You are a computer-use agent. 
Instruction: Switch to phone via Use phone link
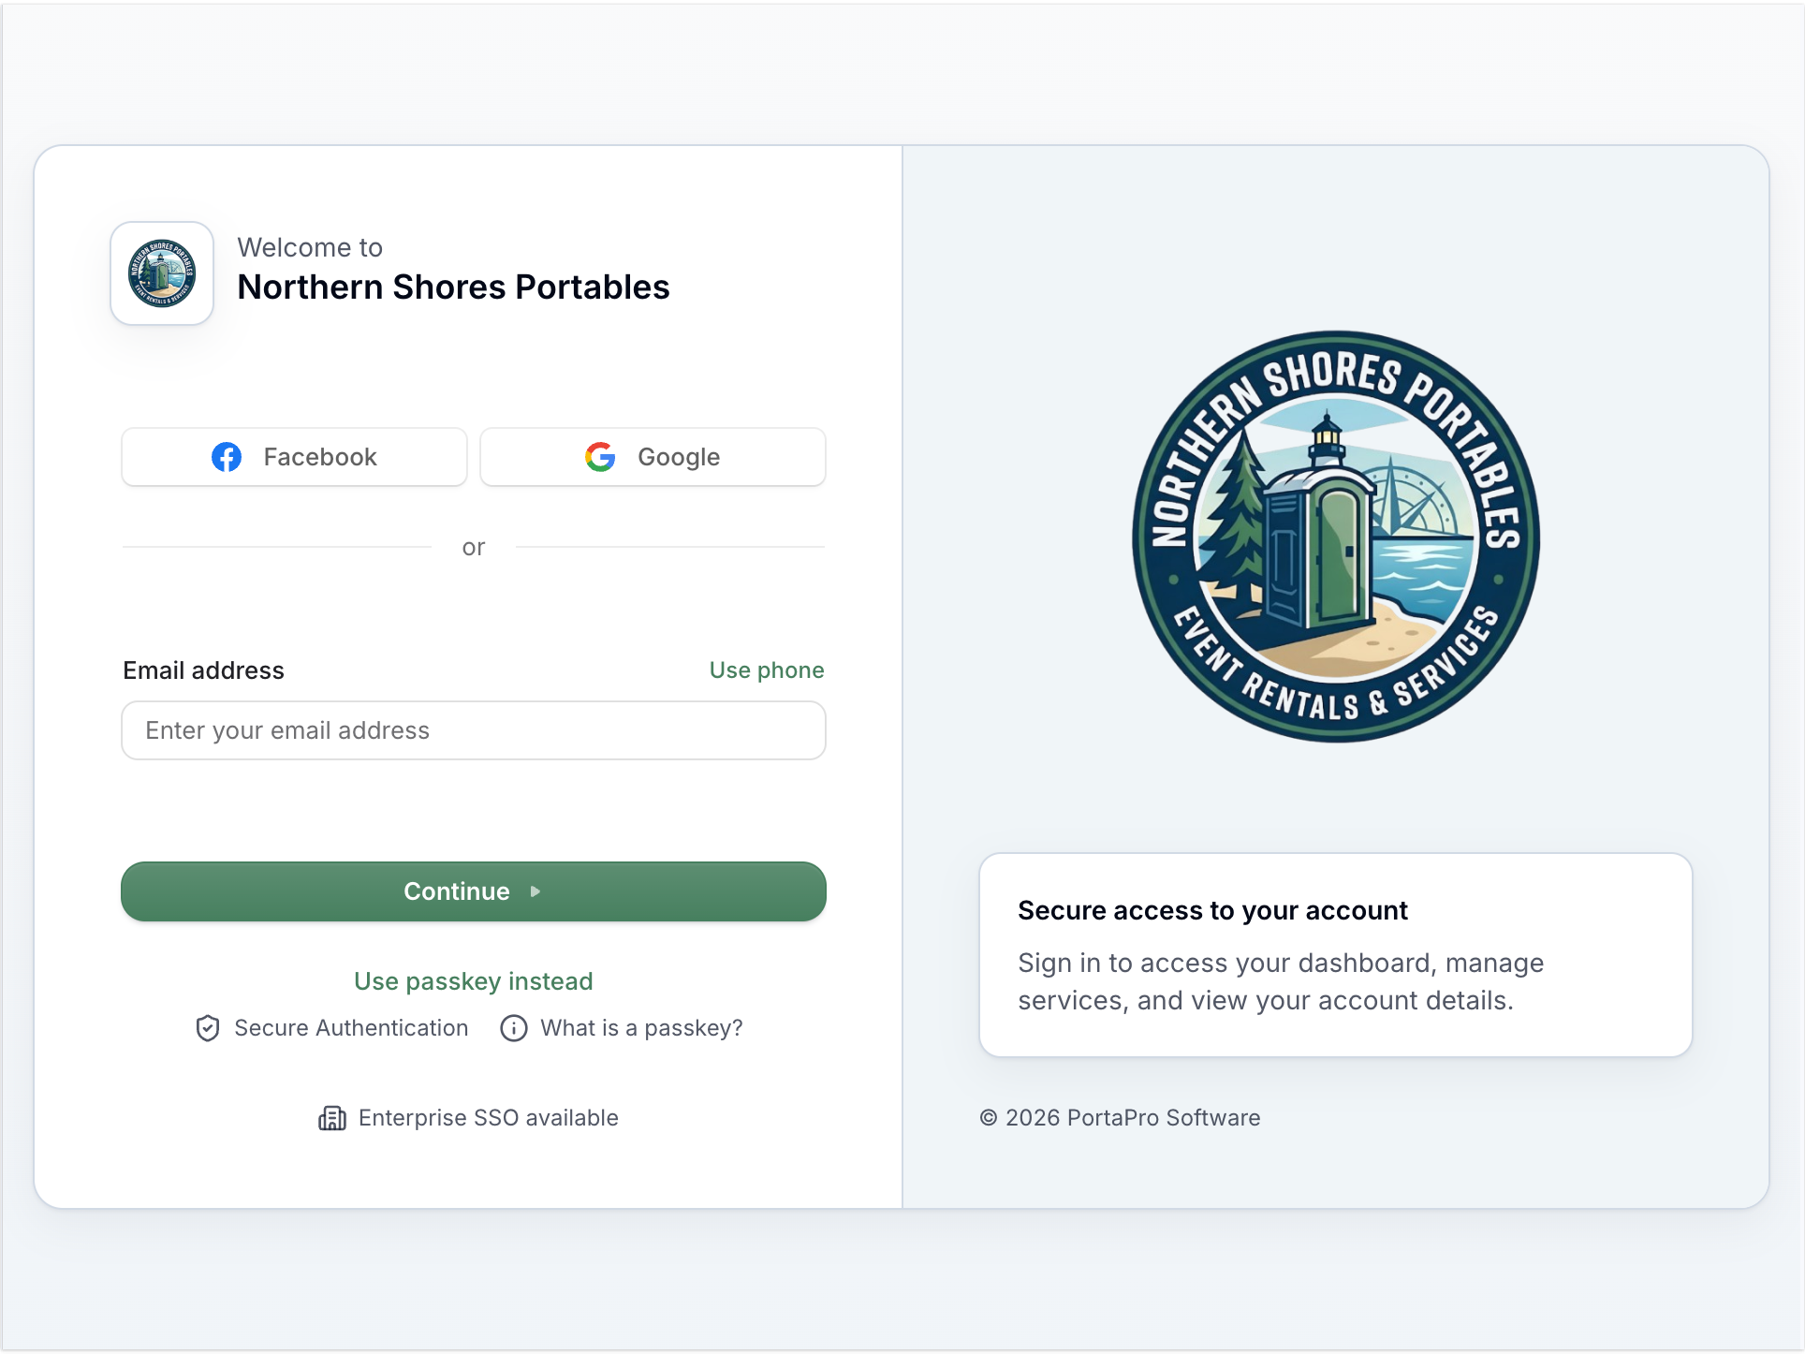(766, 670)
